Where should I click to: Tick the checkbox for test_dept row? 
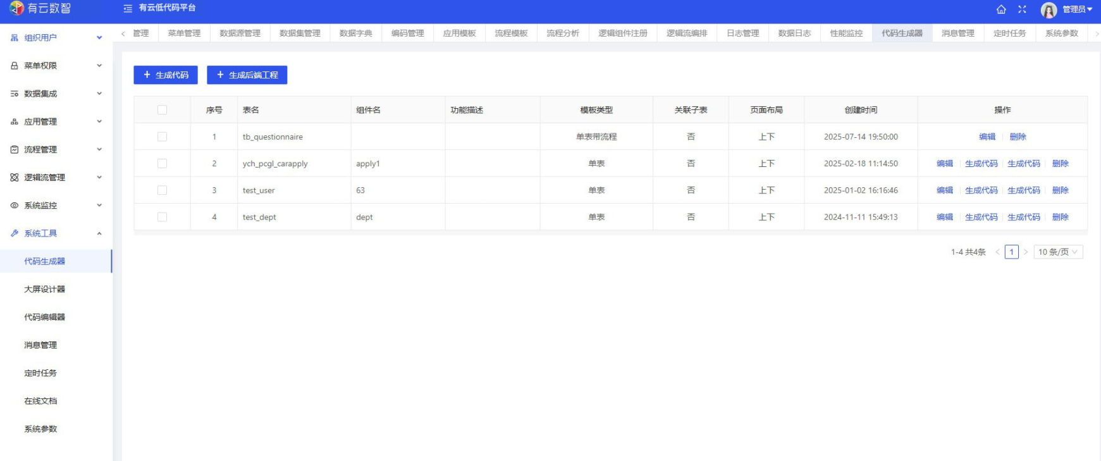point(162,217)
